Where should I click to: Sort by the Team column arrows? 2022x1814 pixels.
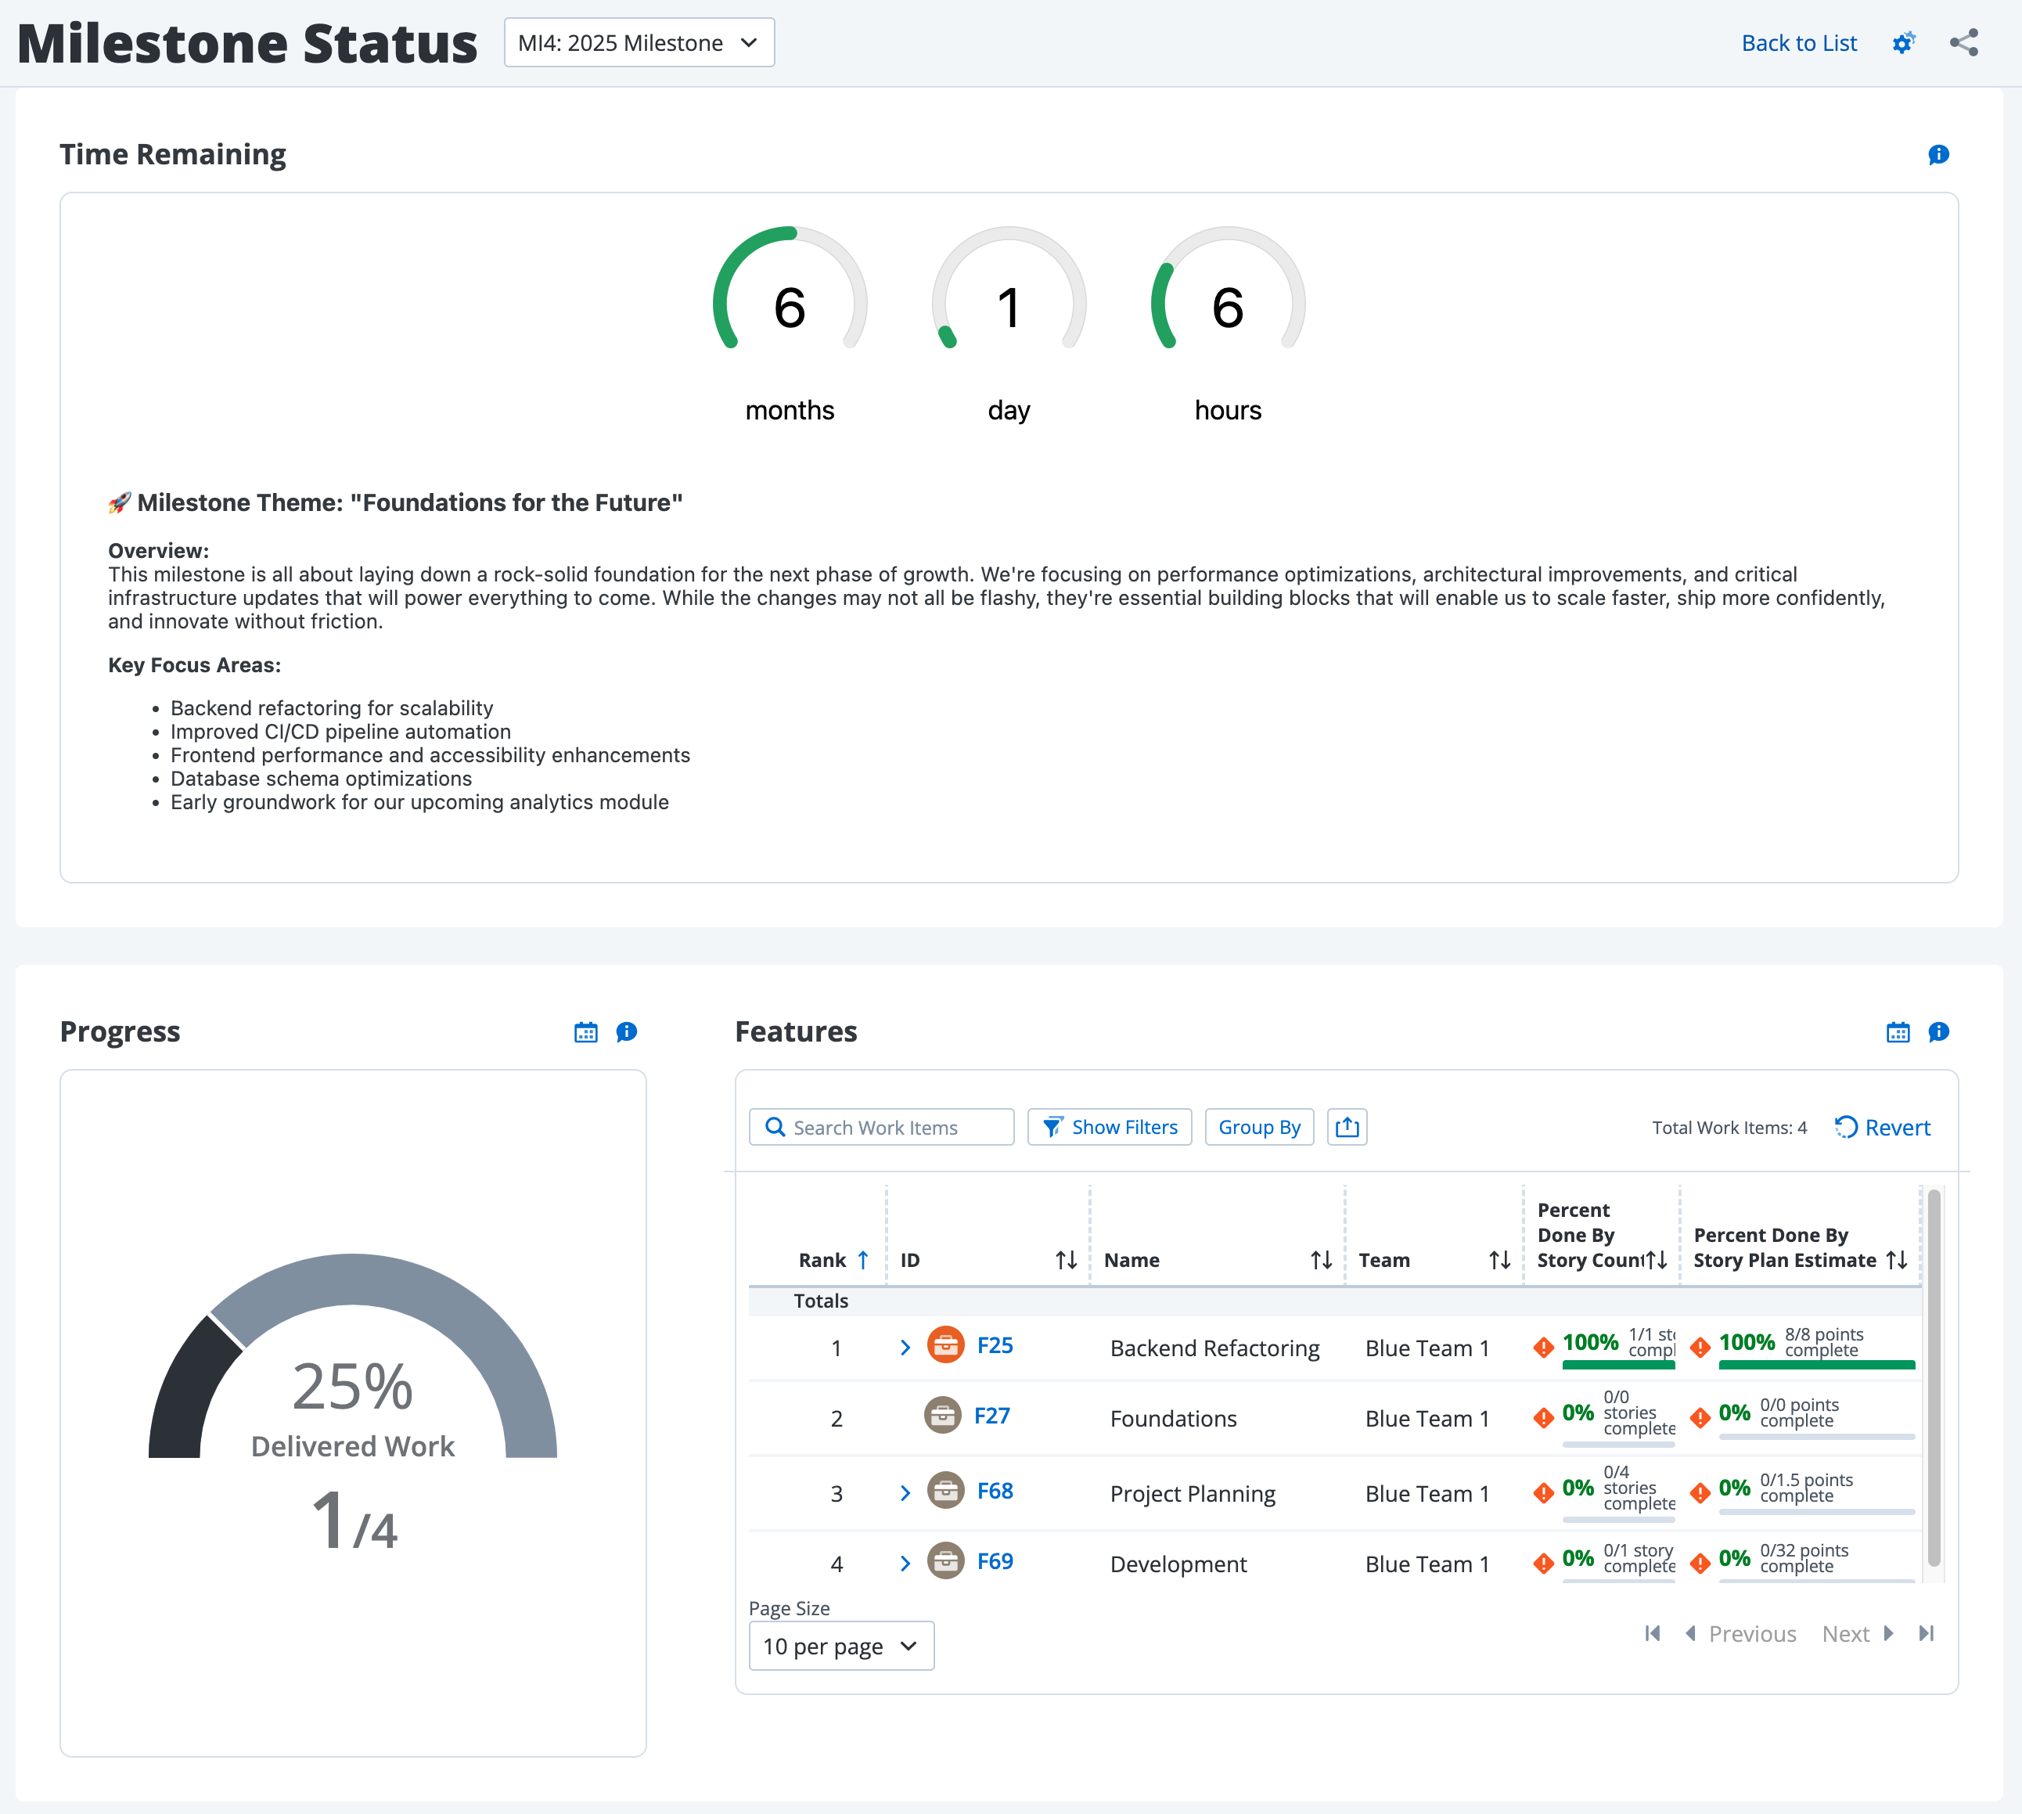[x=1499, y=1260]
